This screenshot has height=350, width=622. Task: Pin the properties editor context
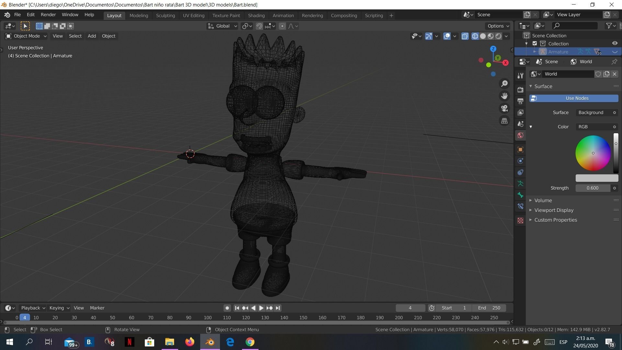click(614, 62)
